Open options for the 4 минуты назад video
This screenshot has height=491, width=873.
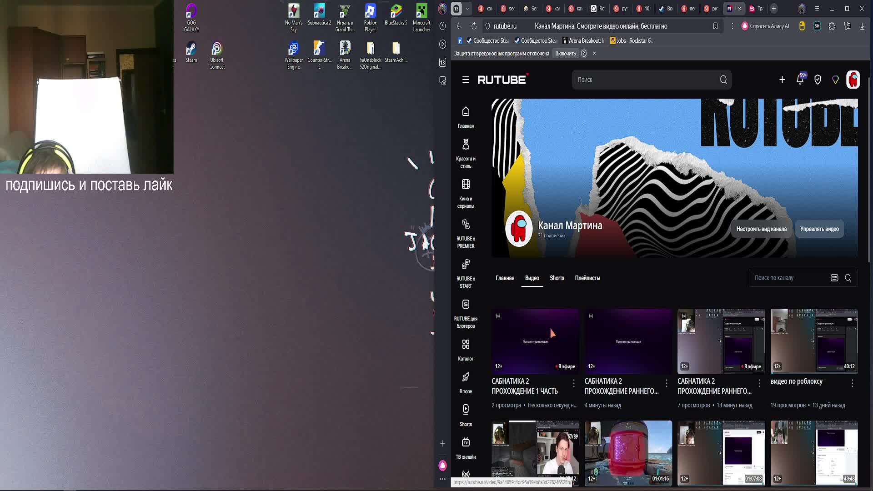point(667,383)
